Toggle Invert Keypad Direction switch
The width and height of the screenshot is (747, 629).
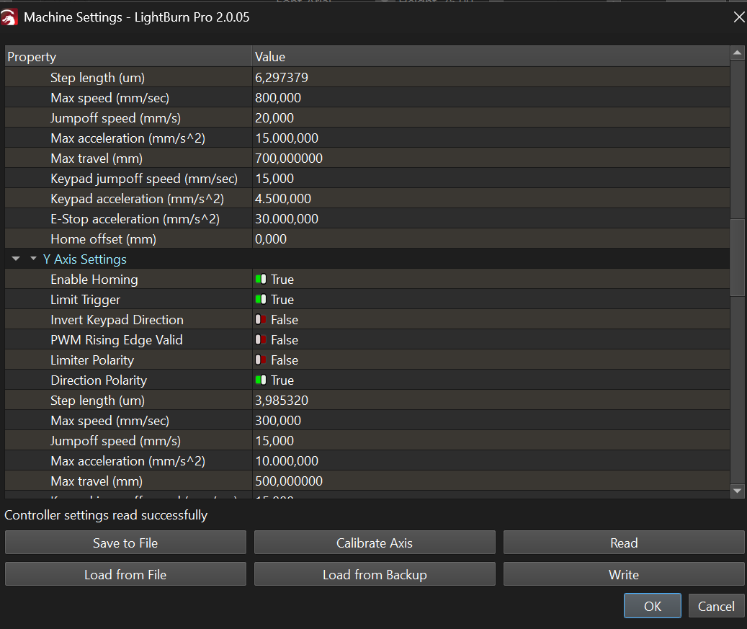261,320
